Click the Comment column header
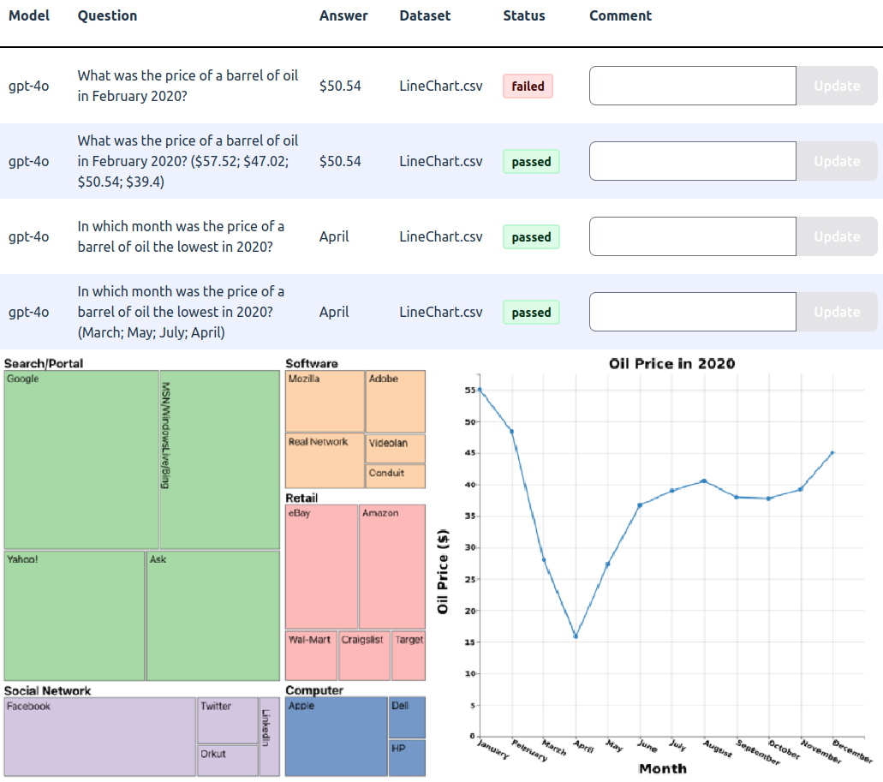 pyautogui.click(x=621, y=15)
